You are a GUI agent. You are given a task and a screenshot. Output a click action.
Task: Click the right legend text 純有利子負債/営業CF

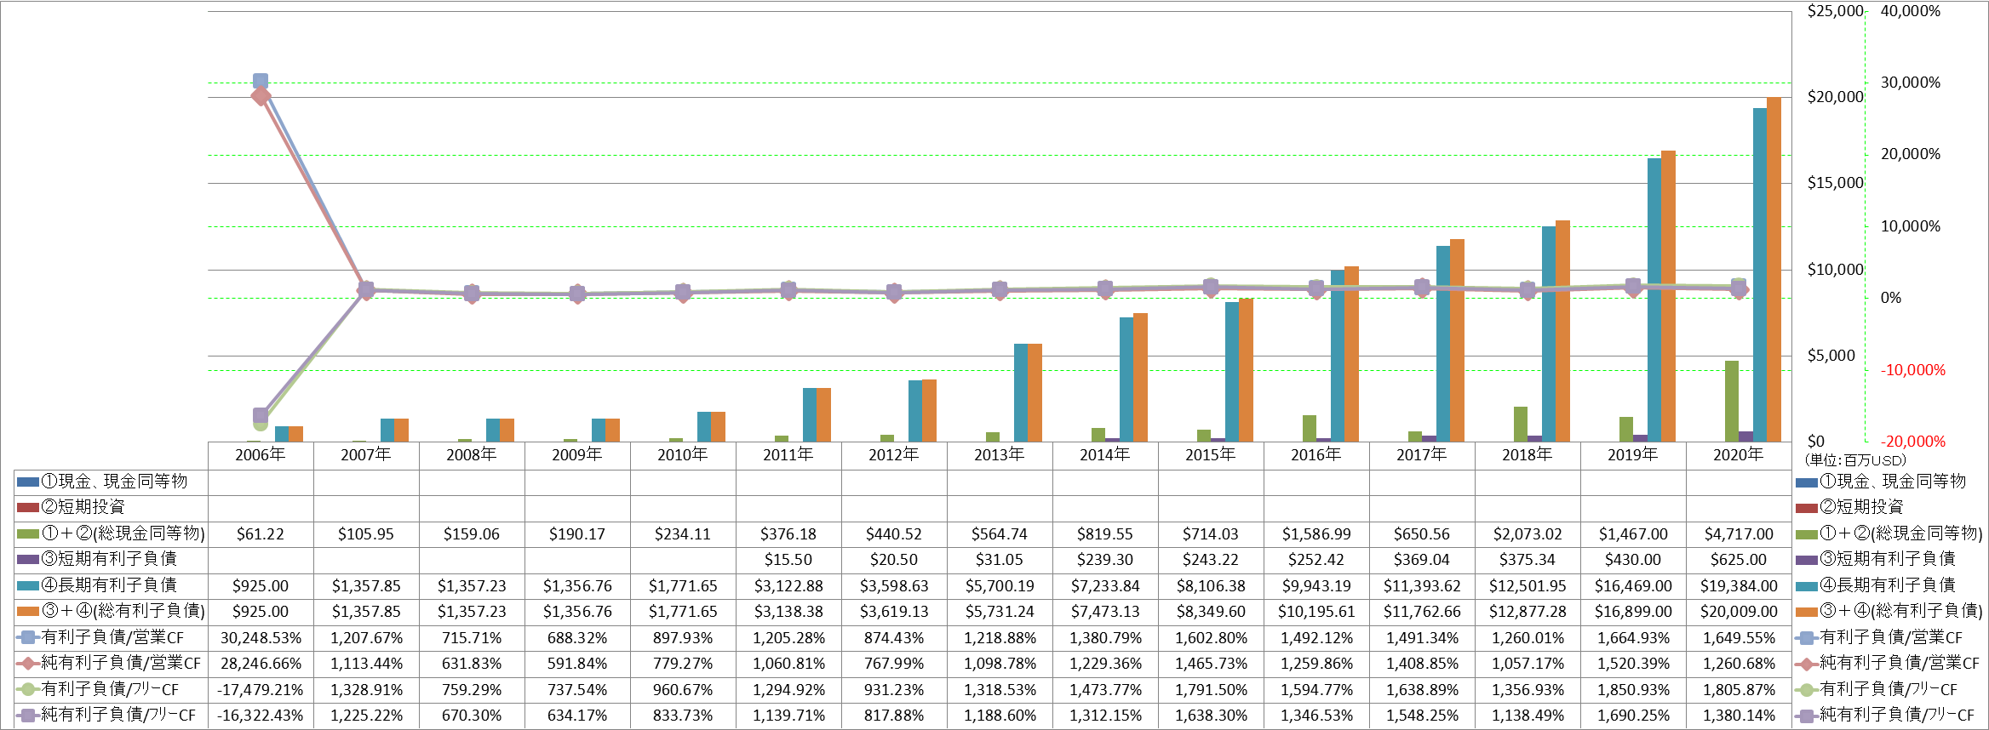tap(1900, 663)
